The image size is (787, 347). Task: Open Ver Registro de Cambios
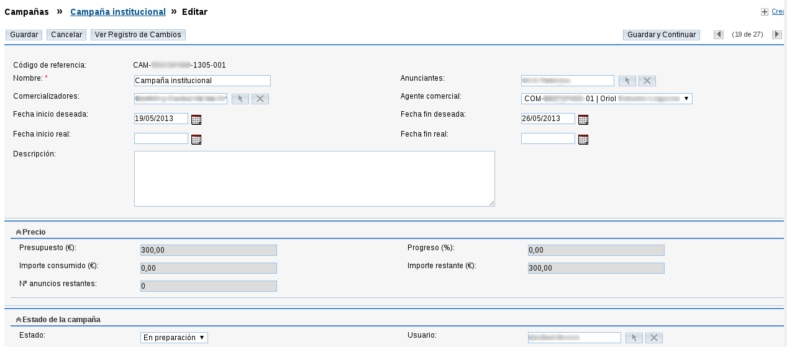[138, 35]
